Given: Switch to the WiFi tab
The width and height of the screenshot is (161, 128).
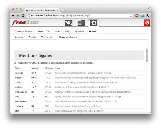Looking at the screenshot, I should (x=57, y=31).
